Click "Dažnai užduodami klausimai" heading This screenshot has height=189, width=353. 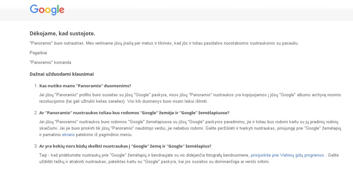pos(62,74)
